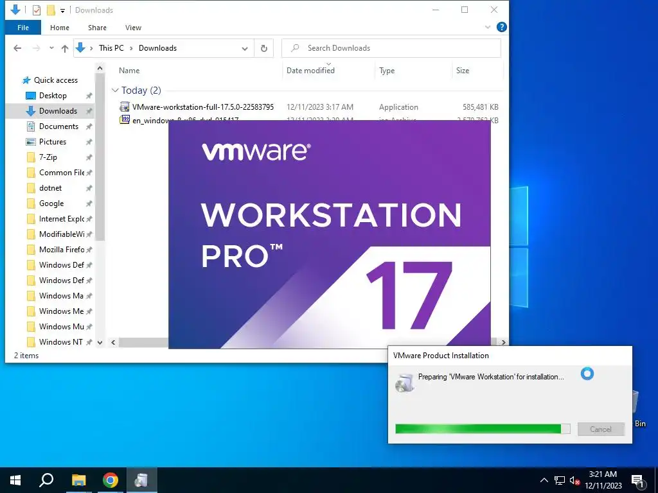
Task: Click the VMware Workstation Pro splash image
Action: click(x=330, y=234)
